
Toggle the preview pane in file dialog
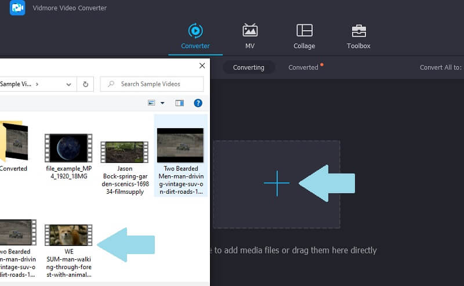(180, 103)
